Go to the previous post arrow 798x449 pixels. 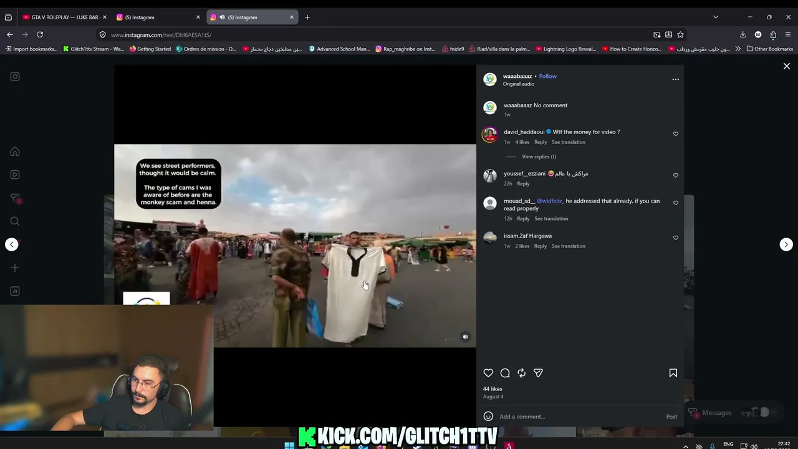click(12, 244)
